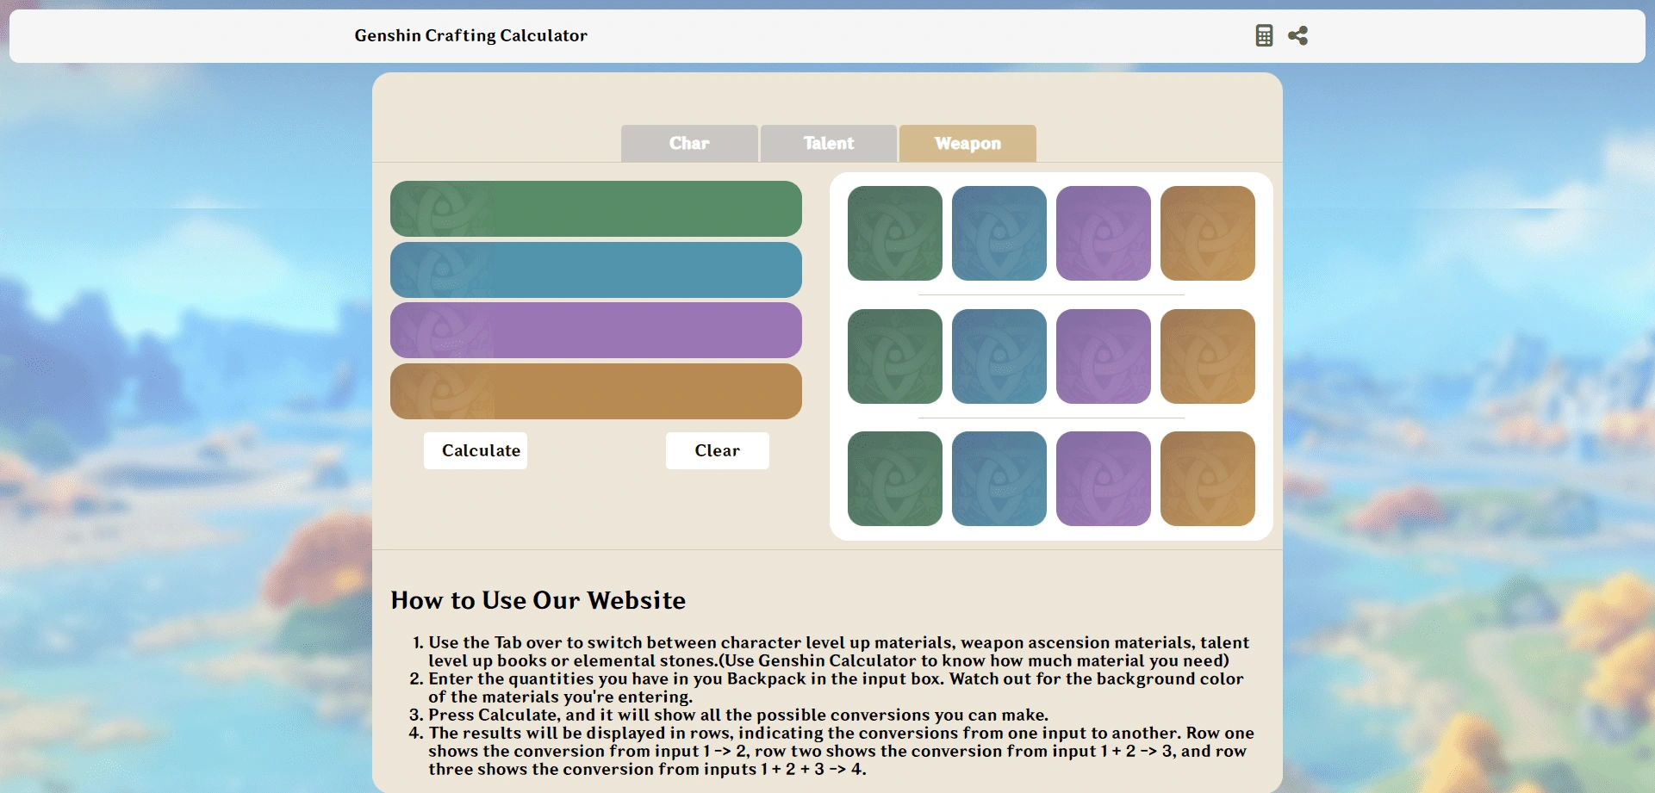Open the calculator icon in the header
Screen dimensions: 1655x793
click(x=1264, y=35)
